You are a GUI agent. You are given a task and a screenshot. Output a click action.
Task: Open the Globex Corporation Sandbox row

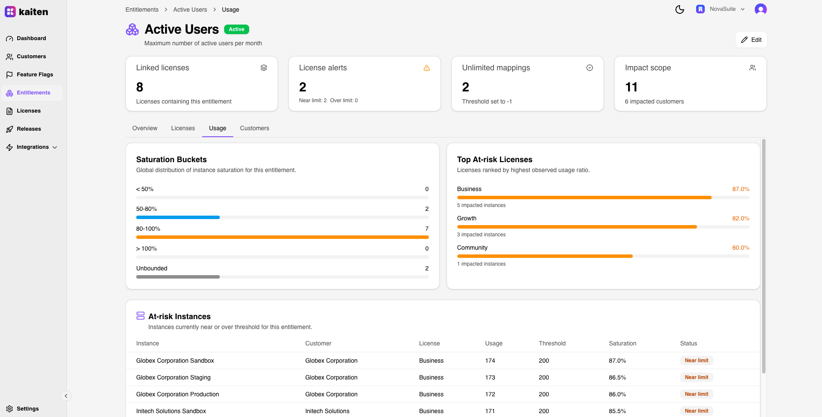[x=175, y=361]
